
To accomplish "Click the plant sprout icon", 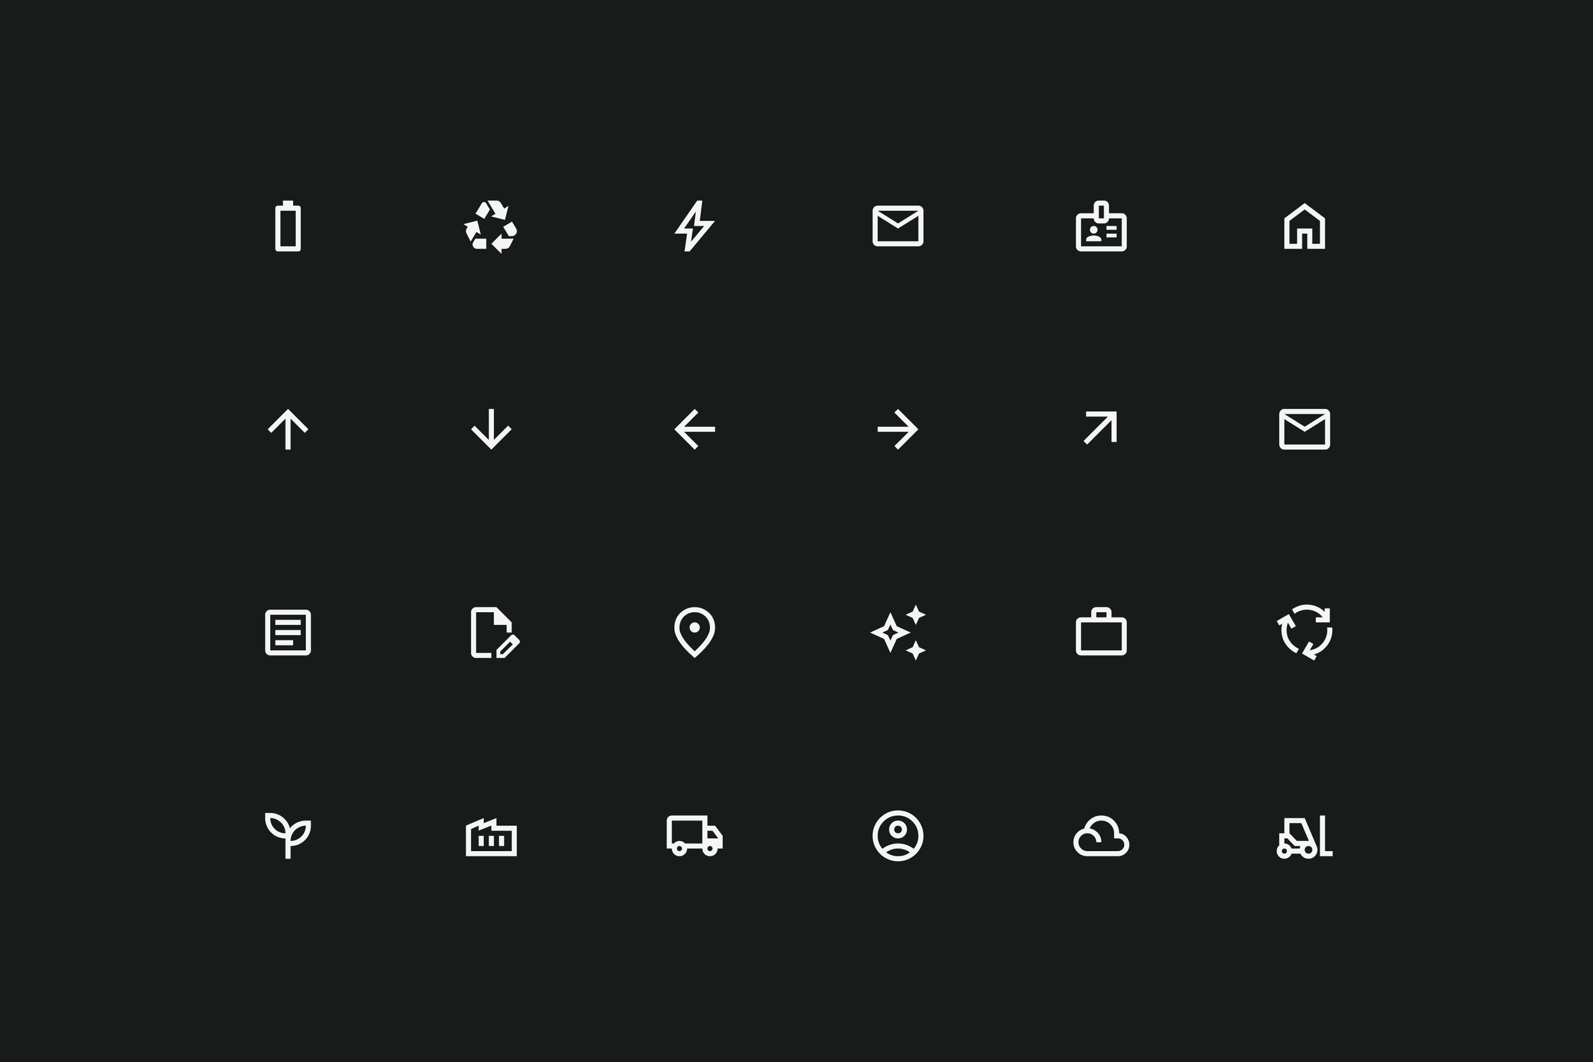I will point(288,836).
